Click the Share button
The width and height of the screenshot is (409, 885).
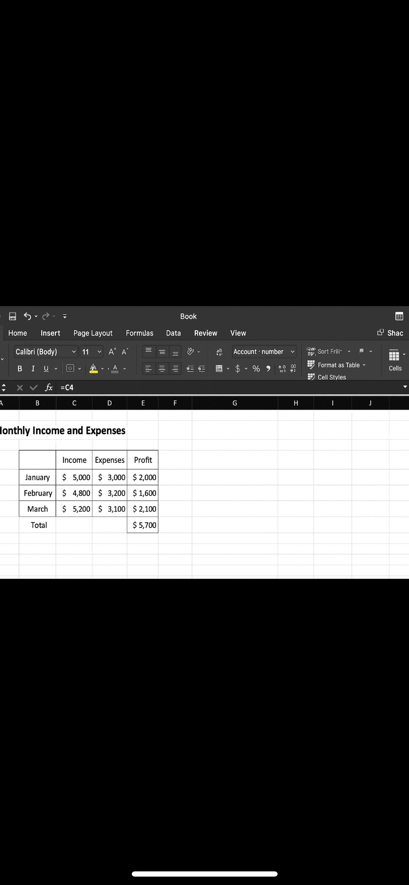coord(390,333)
